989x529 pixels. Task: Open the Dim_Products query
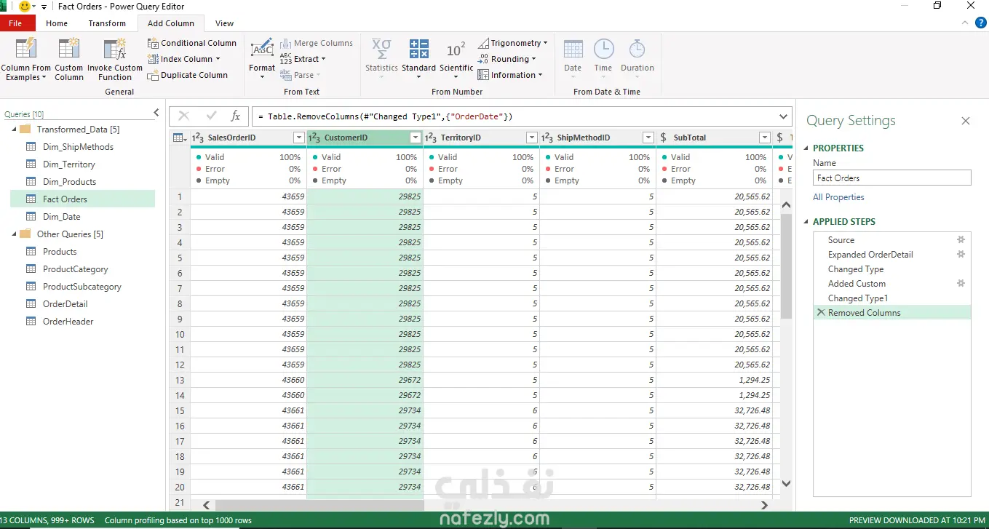pyautogui.click(x=69, y=182)
